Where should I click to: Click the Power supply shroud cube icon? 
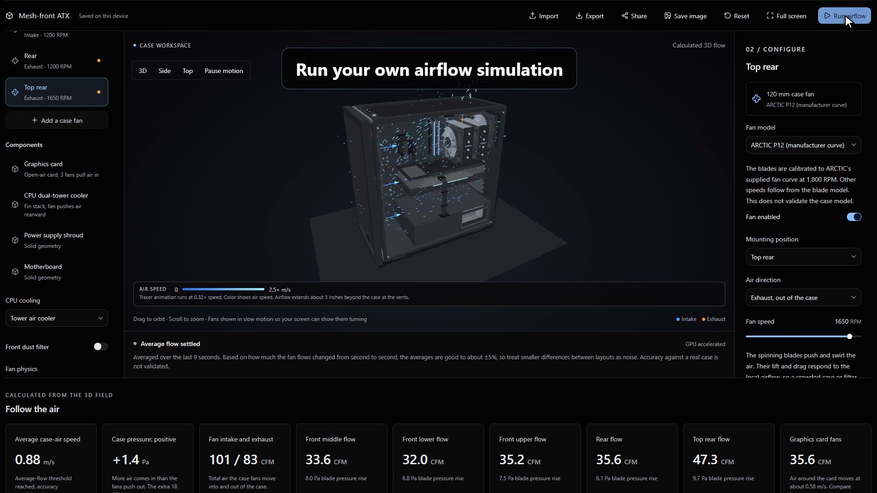15,240
